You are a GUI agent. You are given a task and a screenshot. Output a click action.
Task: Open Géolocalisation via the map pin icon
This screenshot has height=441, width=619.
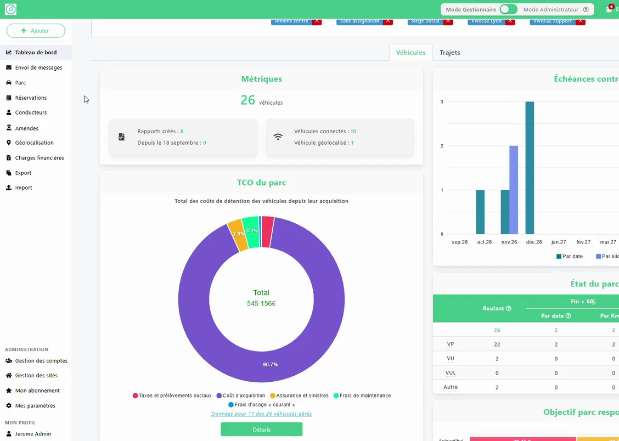click(x=9, y=143)
